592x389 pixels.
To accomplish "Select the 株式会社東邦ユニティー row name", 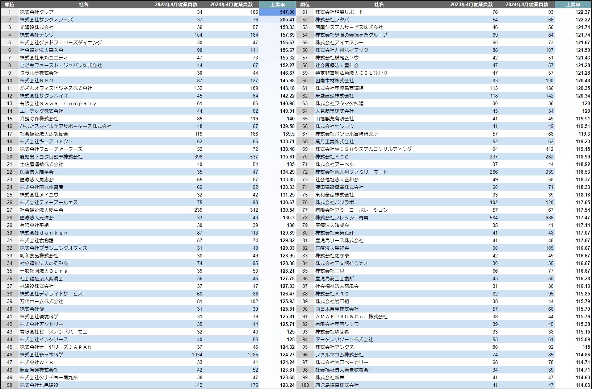I will click(x=46, y=58).
